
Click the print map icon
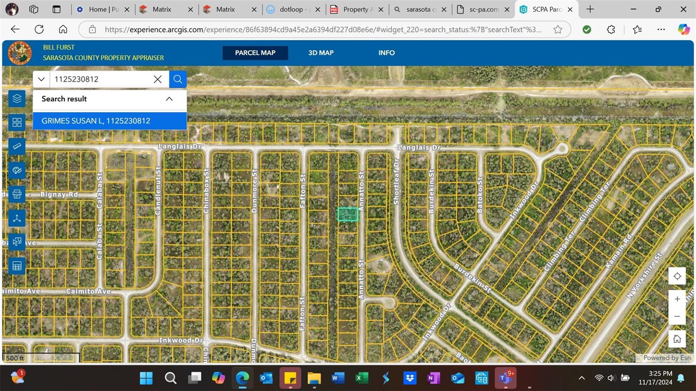tap(17, 194)
